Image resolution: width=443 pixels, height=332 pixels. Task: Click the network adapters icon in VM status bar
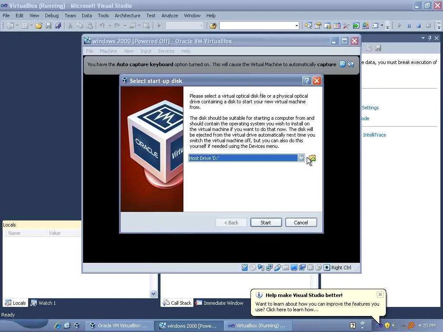point(269,267)
